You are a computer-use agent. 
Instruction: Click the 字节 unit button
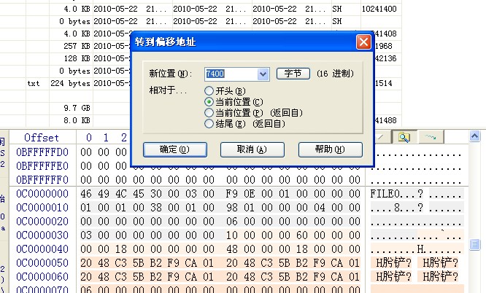[293, 74]
